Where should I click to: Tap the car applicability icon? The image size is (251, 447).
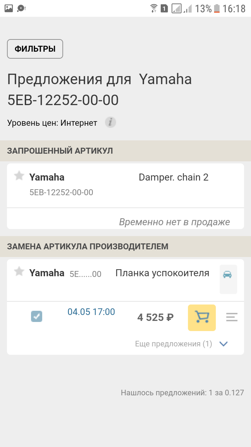pyautogui.click(x=228, y=275)
